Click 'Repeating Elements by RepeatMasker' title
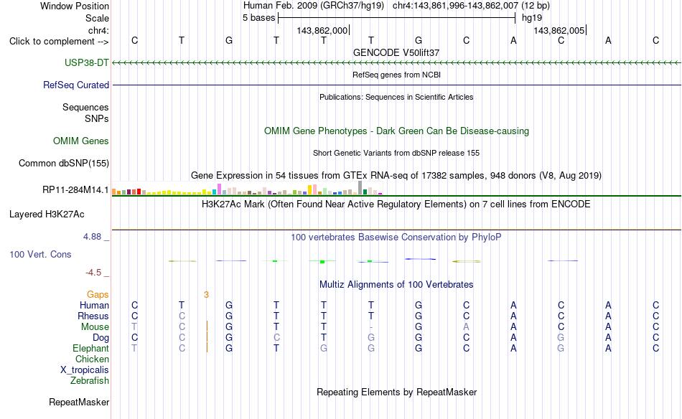 pyautogui.click(x=396, y=392)
